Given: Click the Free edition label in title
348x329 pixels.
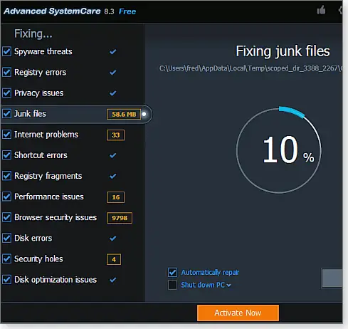Looking at the screenshot, I should (x=127, y=11).
